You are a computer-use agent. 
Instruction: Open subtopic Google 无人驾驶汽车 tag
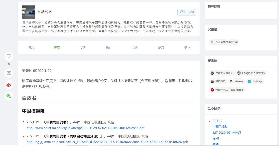pyautogui.click(x=251, y=73)
